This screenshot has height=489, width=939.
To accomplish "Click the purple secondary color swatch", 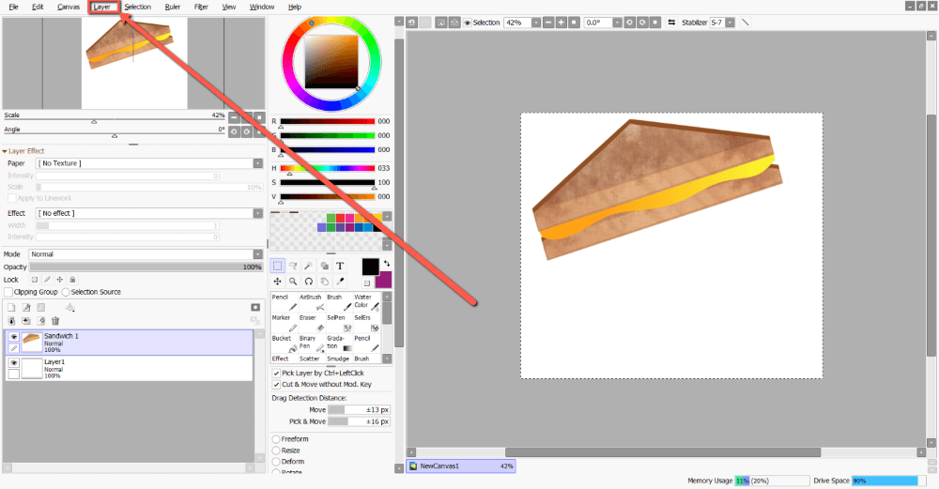I will point(383,281).
